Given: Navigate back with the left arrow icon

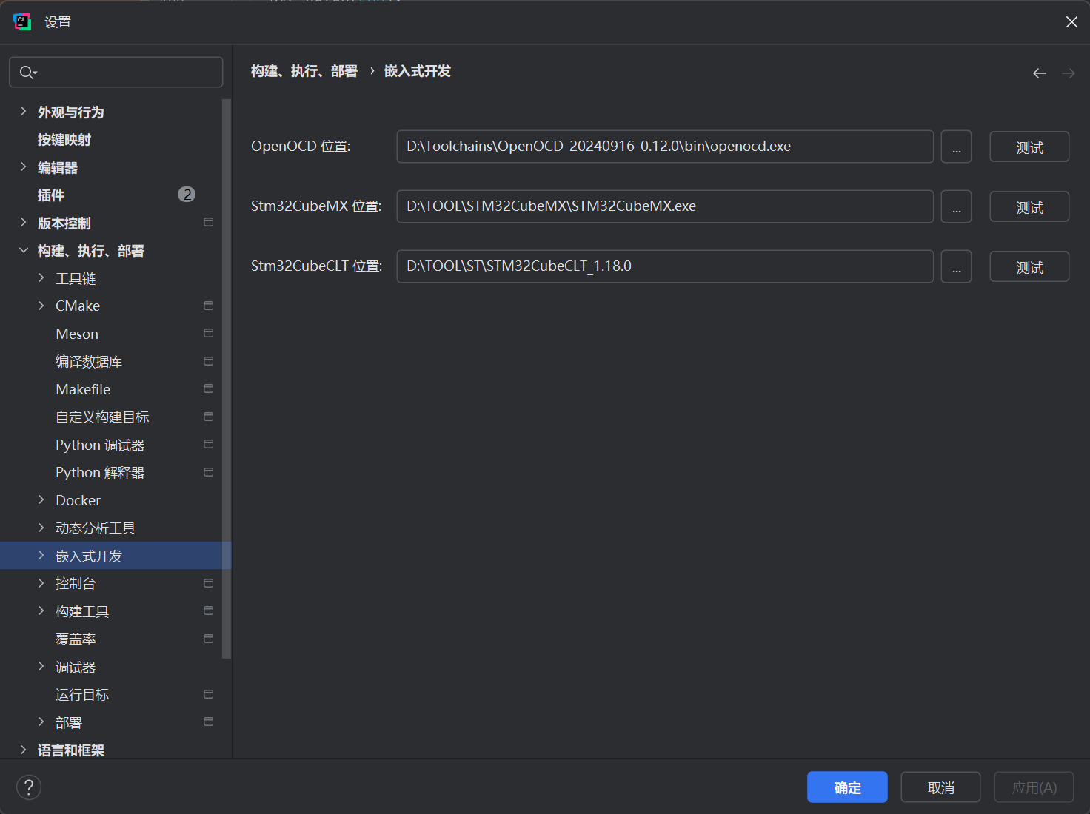Looking at the screenshot, I should pyautogui.click(x=1040, y=73).
